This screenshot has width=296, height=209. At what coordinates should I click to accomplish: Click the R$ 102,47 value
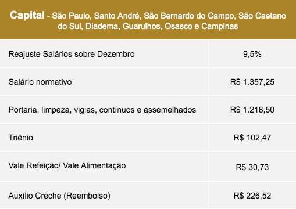coord(252,138)
